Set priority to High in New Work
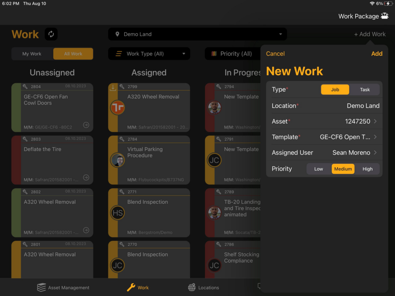The image size is (395, 296). [x=367, y=169]
